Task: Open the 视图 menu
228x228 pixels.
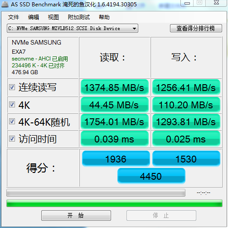Action: (x=53, y=17)
